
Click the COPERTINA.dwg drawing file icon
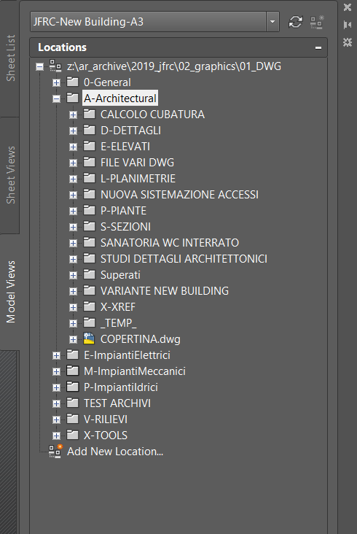click(x=89, y=338)
